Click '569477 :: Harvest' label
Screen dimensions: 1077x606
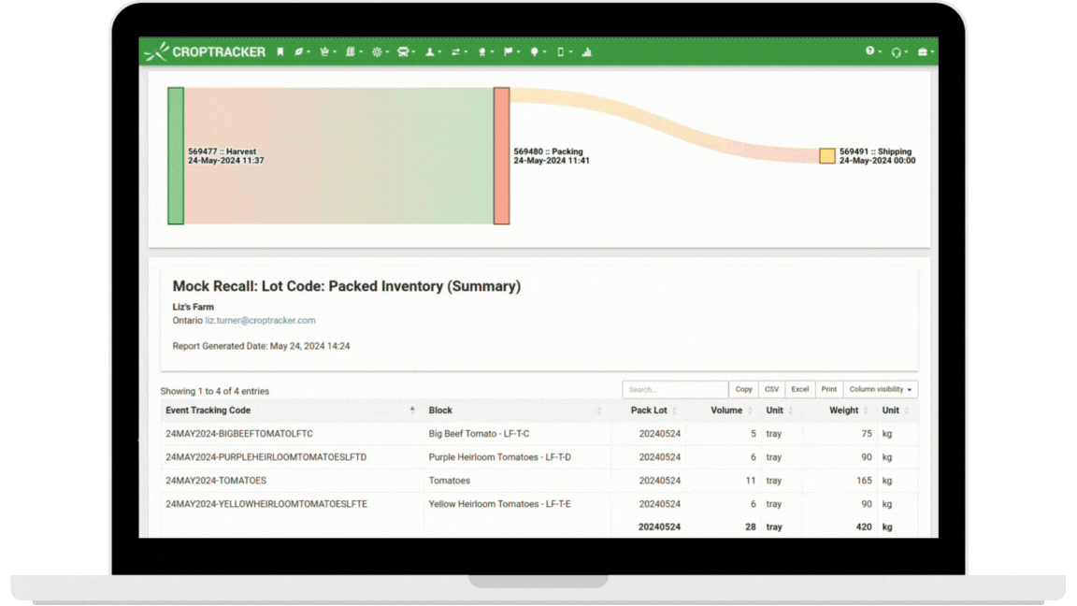(x=222, y=151)
